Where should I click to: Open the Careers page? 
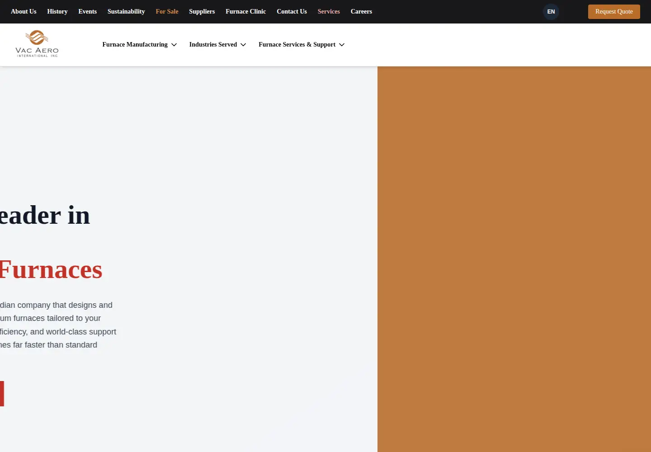(x=361, y=12)
